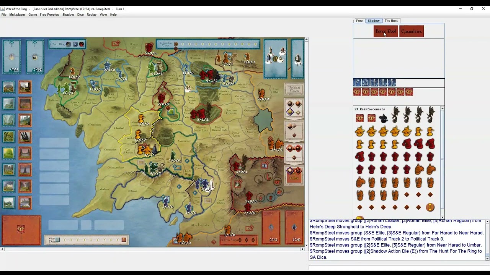
Task: Switch to the Shadow tab in side panel
Action: pos(374,21)
